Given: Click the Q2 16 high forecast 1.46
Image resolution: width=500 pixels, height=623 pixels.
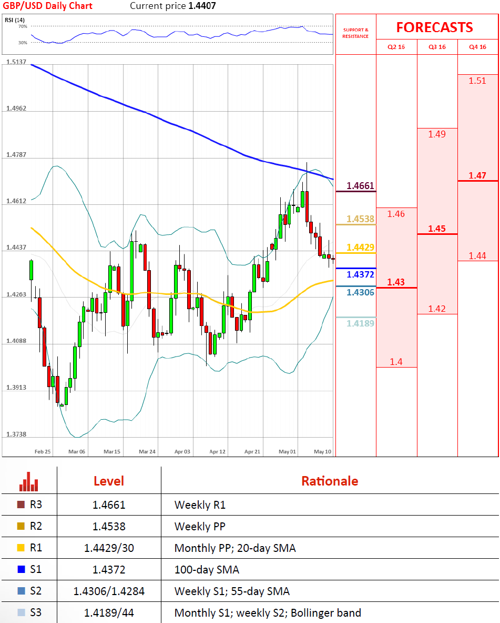Looking at the screenshot, I should (396, 214).
